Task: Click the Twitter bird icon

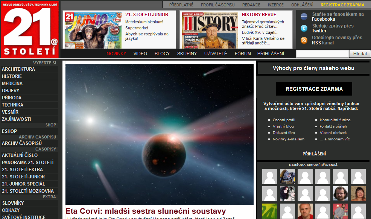Action: pyautogui.click(x=304, y=28)
